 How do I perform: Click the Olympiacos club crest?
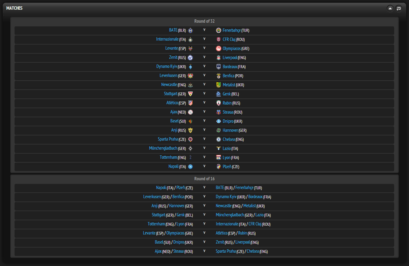[x=219, y=48]
